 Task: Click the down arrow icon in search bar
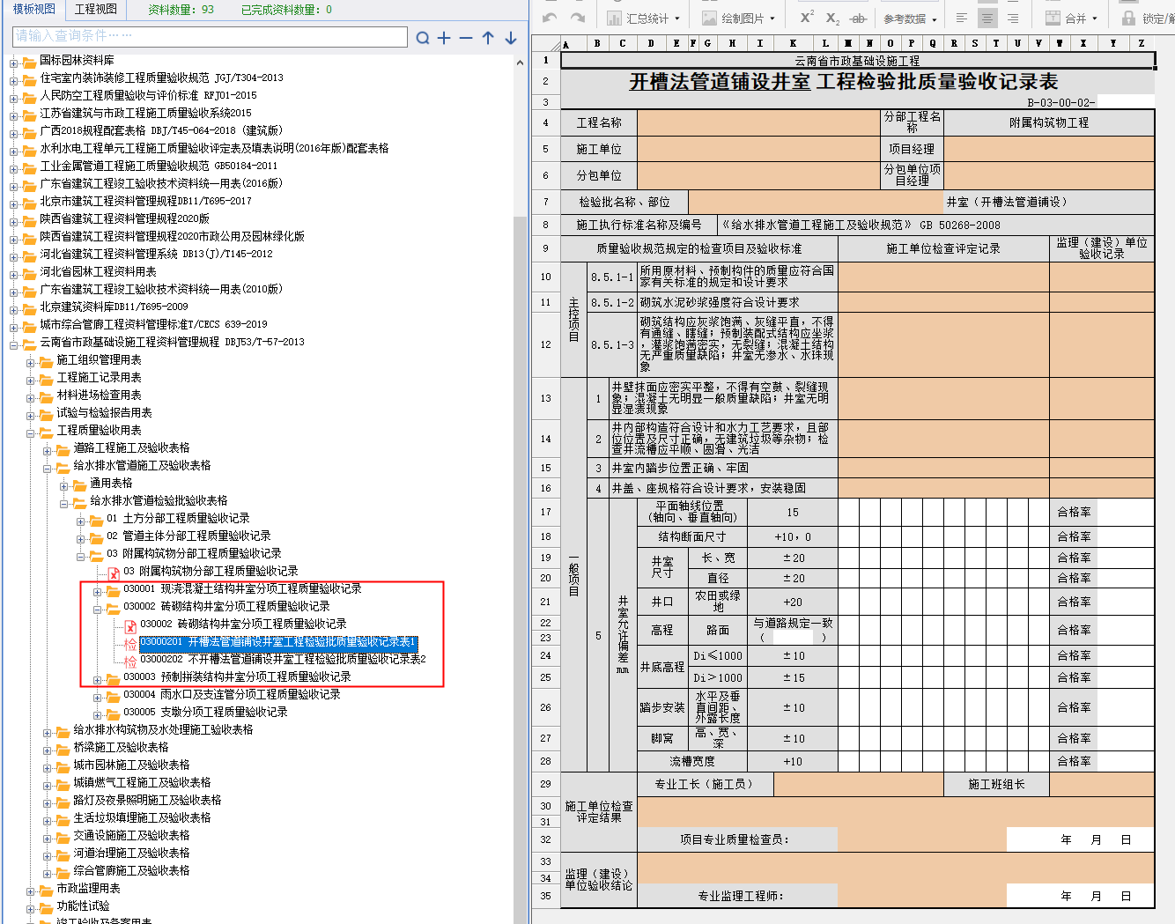pyautogui.click(x=510, y=38)
